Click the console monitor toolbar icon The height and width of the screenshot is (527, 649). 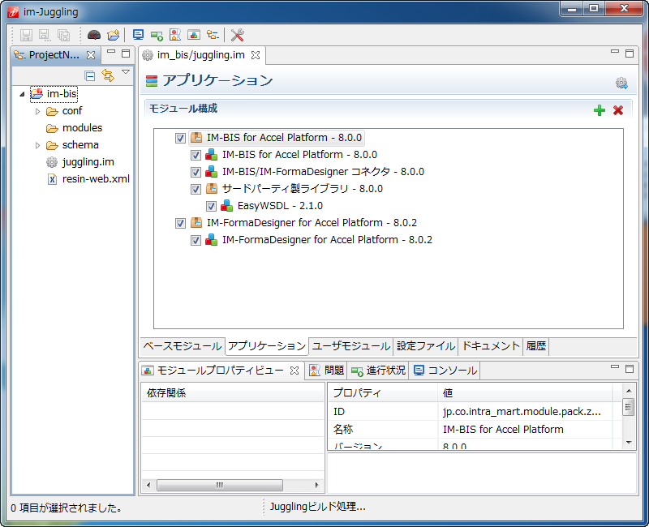(138, 35)
